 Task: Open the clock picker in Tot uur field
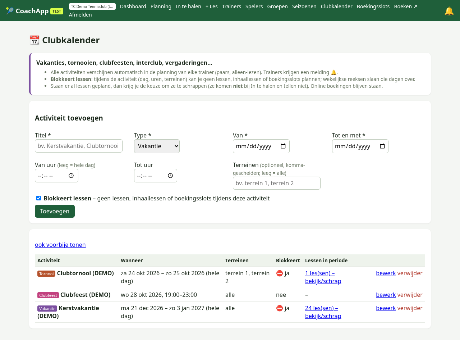pyautogui.click(x=170, y=176)
